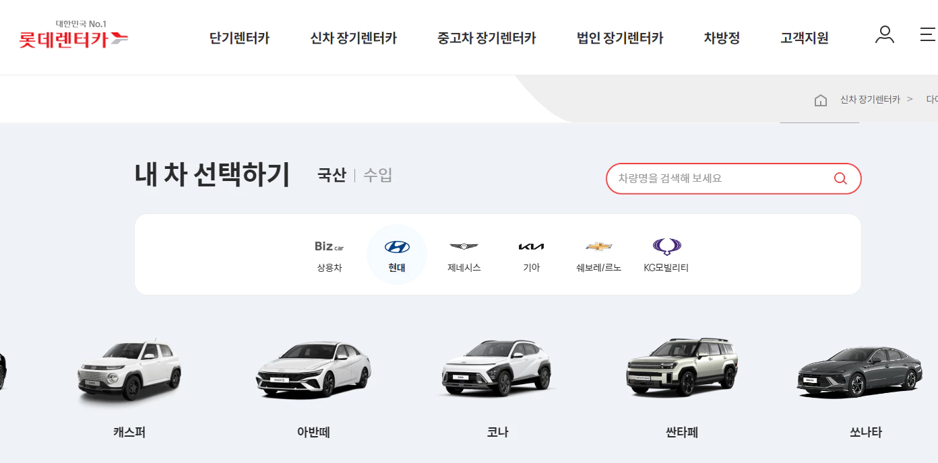Select the Chevrolet/Renault logo icon

click(598, 247)
